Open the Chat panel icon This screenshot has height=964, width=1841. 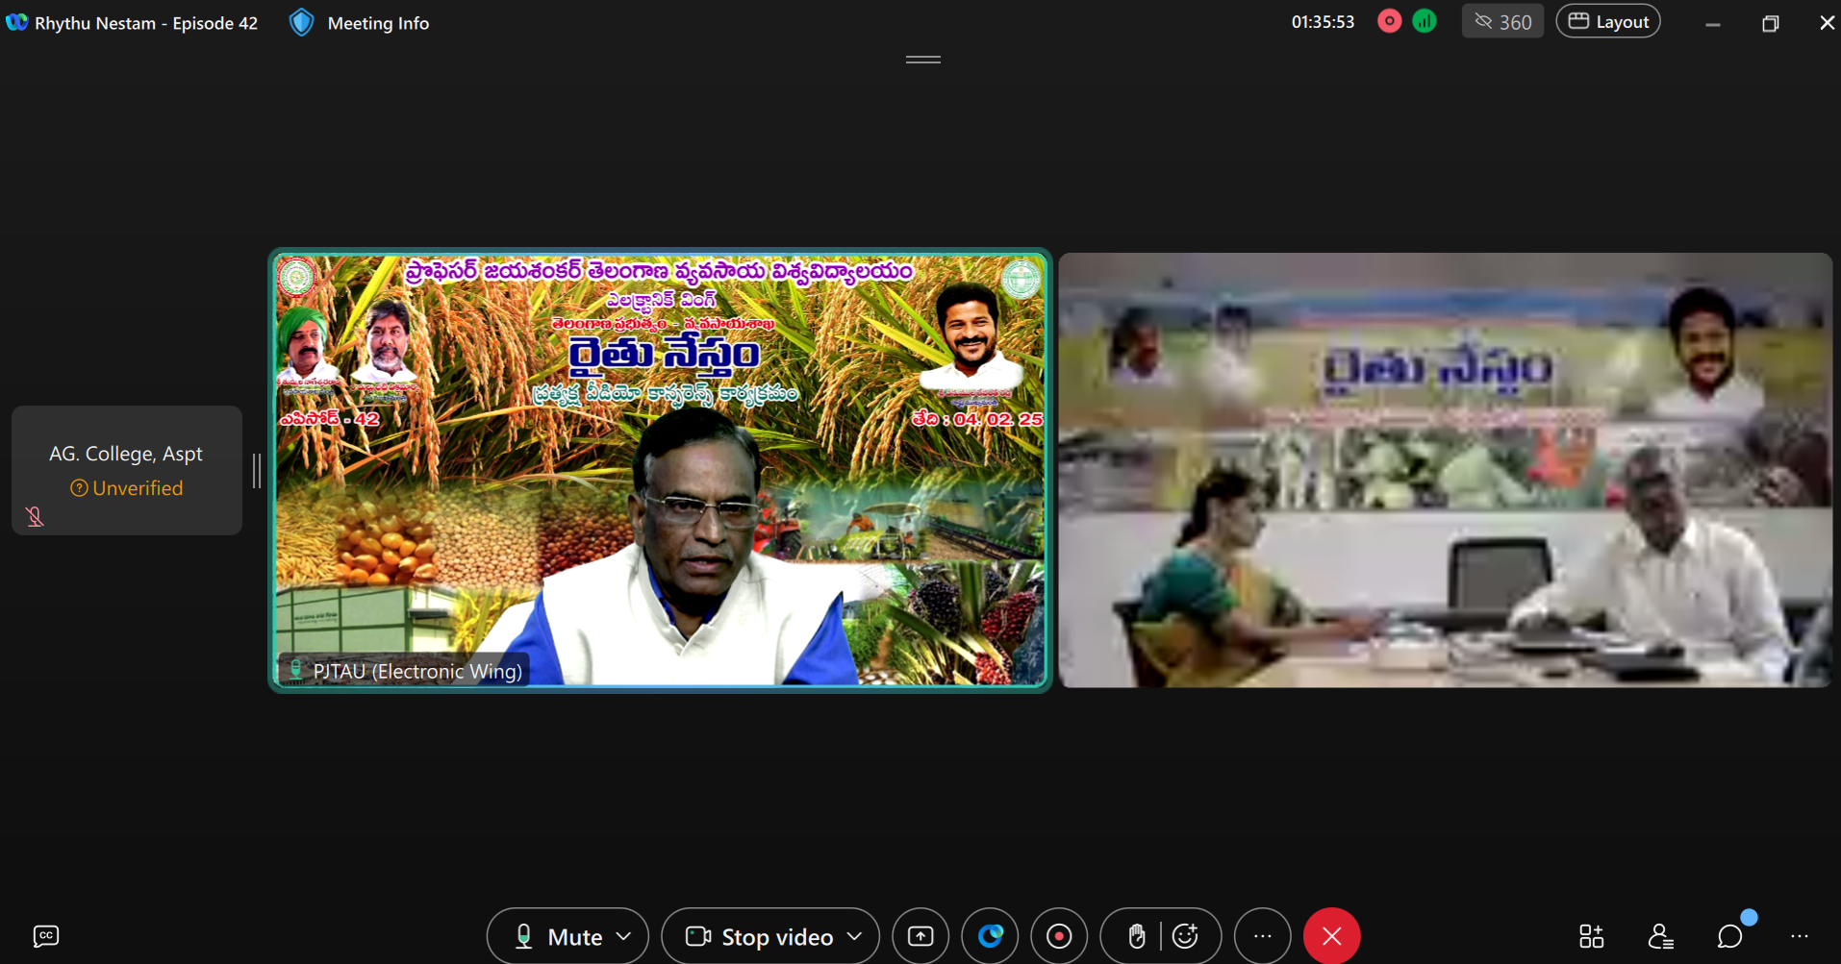point(1730,936)
